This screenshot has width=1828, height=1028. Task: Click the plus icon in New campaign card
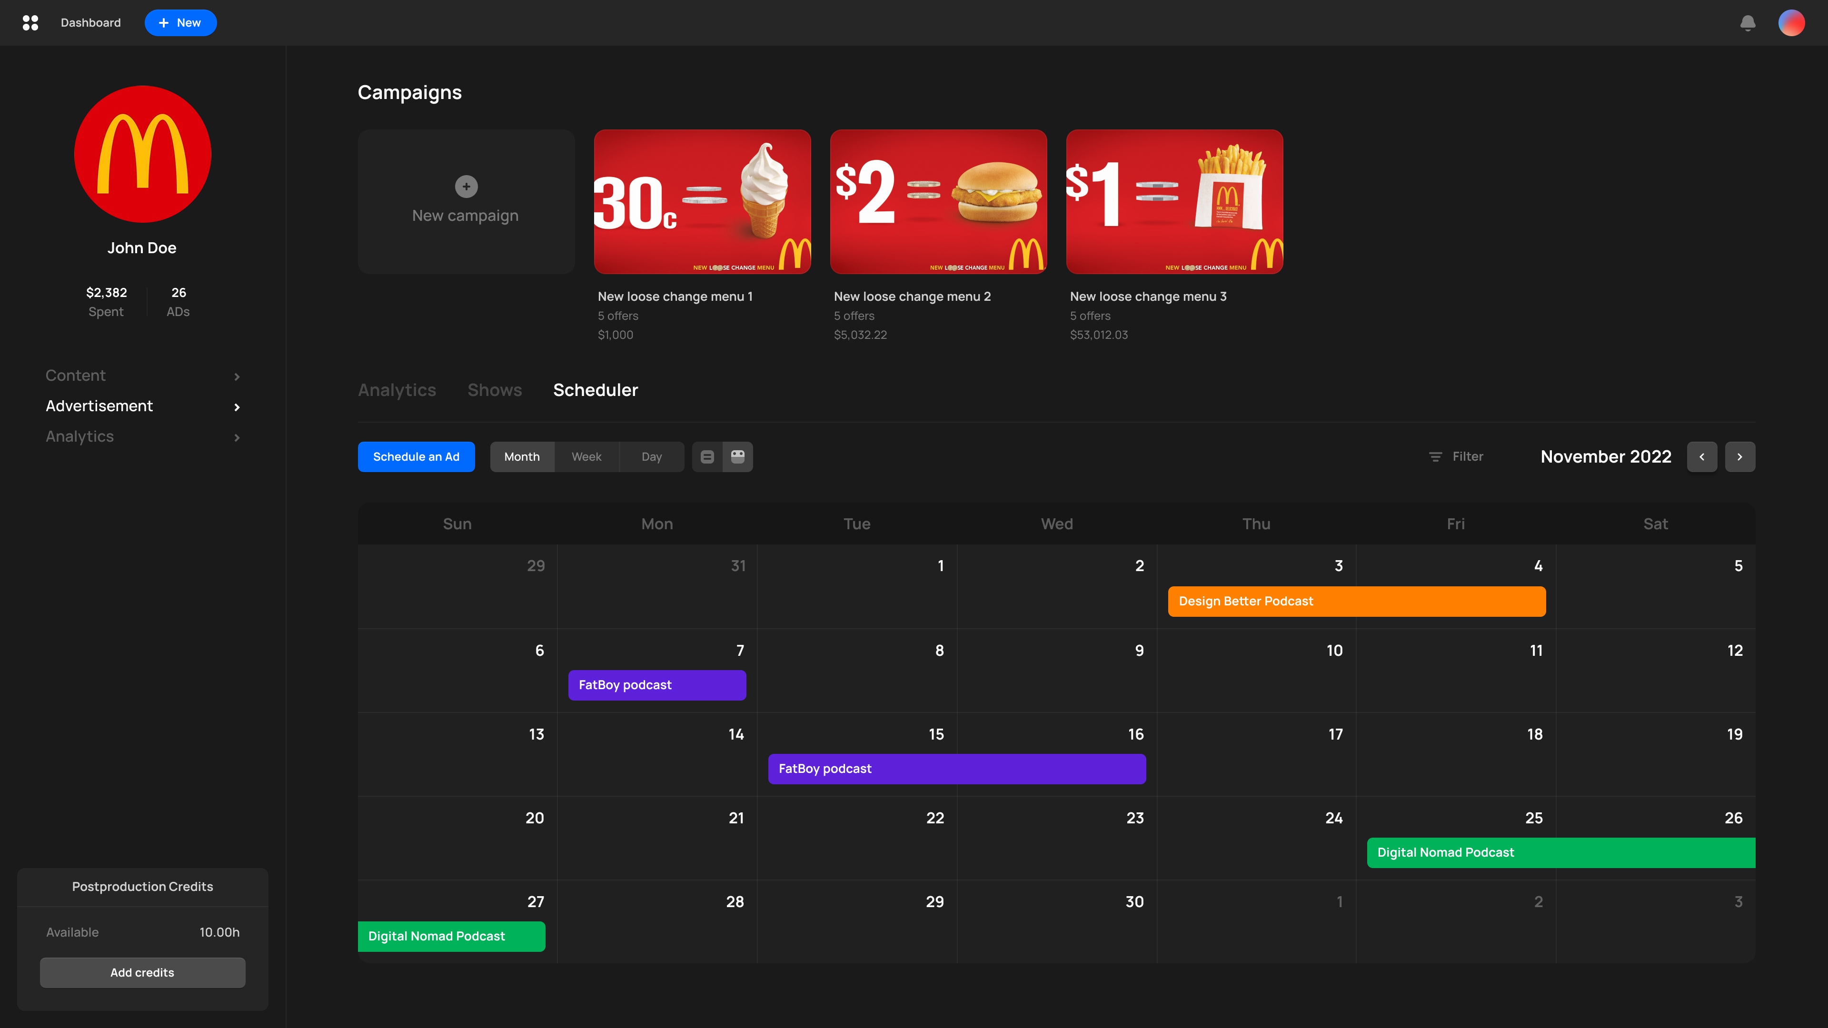466,187
